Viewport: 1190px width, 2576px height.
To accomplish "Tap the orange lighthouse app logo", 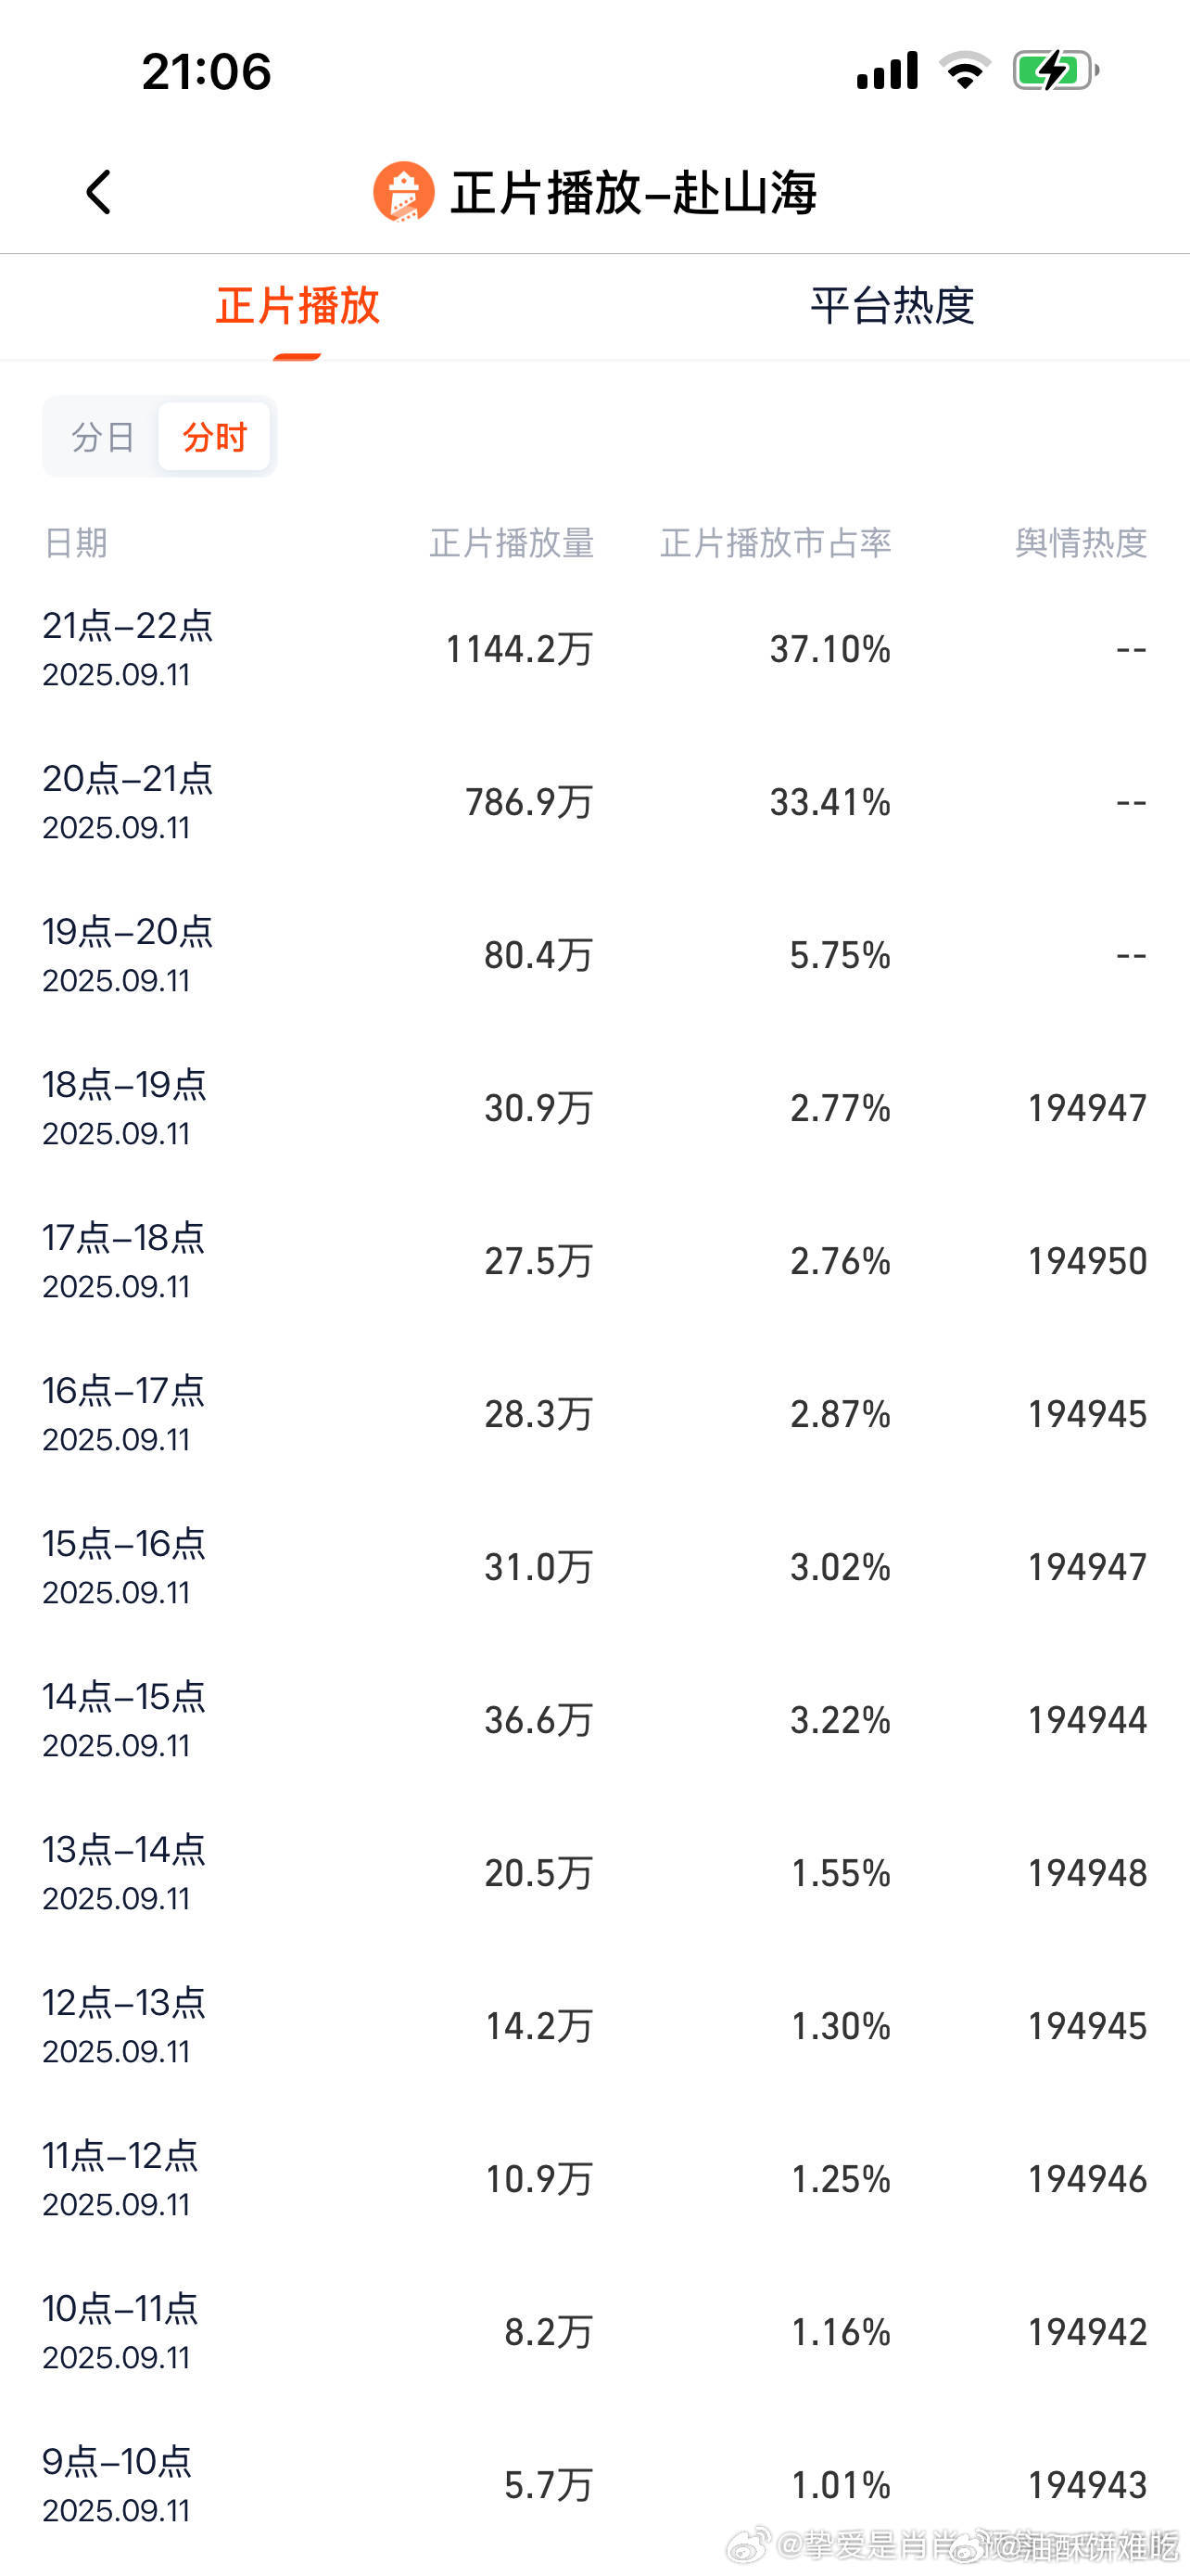I will [x=404, y=192].
